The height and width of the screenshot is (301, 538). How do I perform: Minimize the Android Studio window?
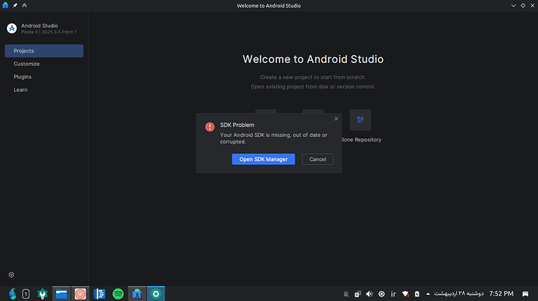pos(513,5)
